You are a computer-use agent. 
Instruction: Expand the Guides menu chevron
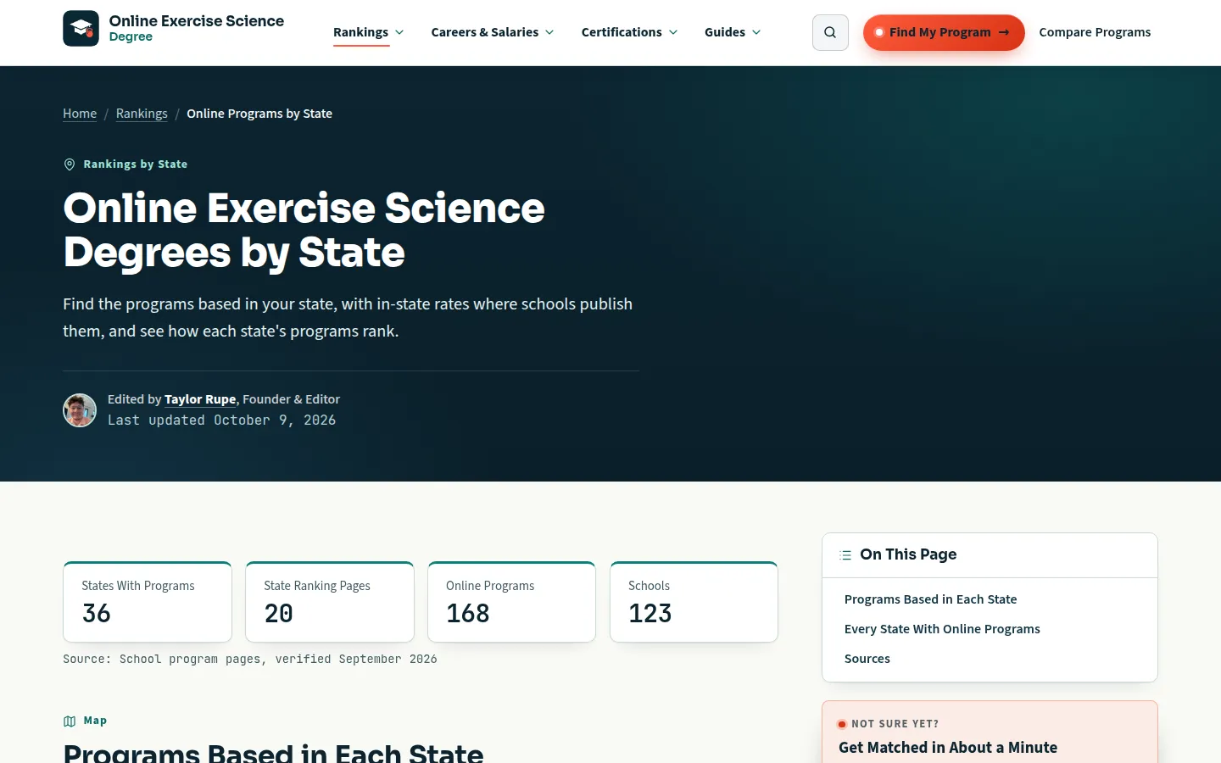[x=756, y=32]
